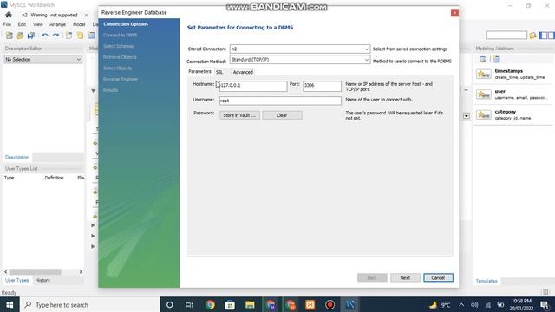Close the Reverse Engineer Database dialog
This screenshot has width=555, height=312.
click(x=454, y=13)
